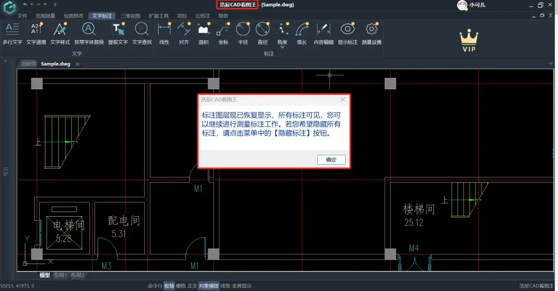
Task: Click the 电梯间 room label in drawing
Action: pos(69,225)
